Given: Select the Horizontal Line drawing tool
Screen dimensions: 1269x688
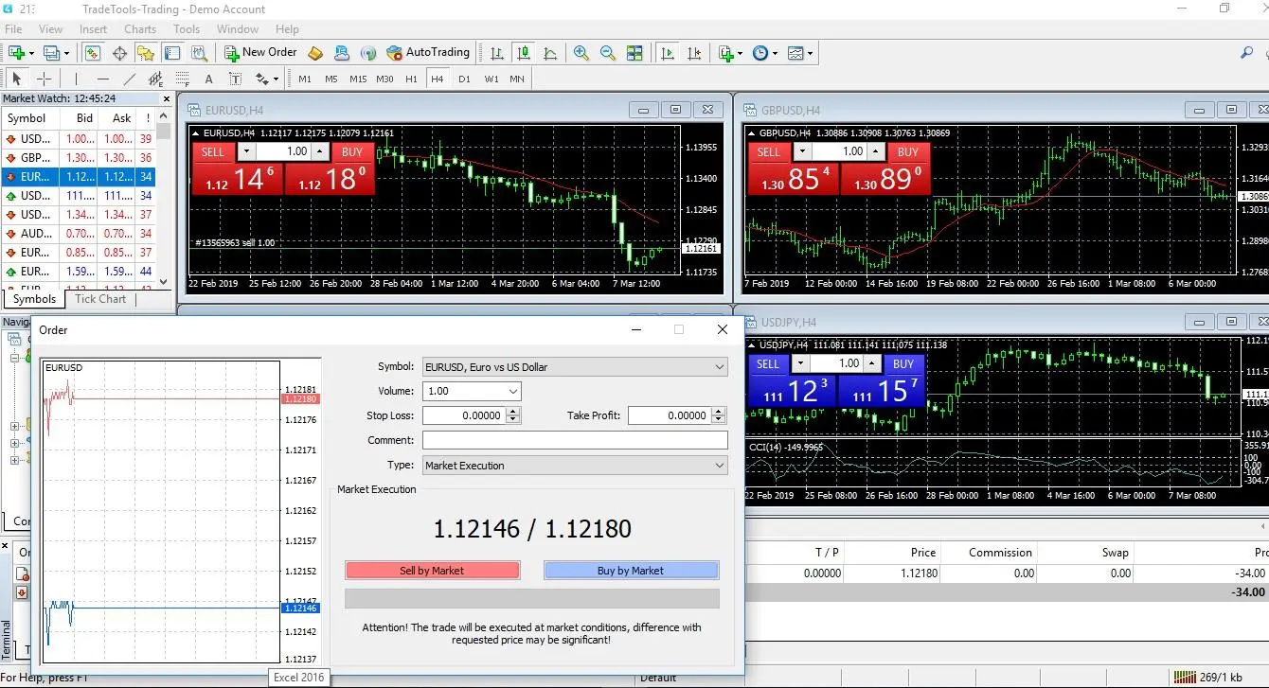Looking at the screenshot, I should (x=103, y=79).
